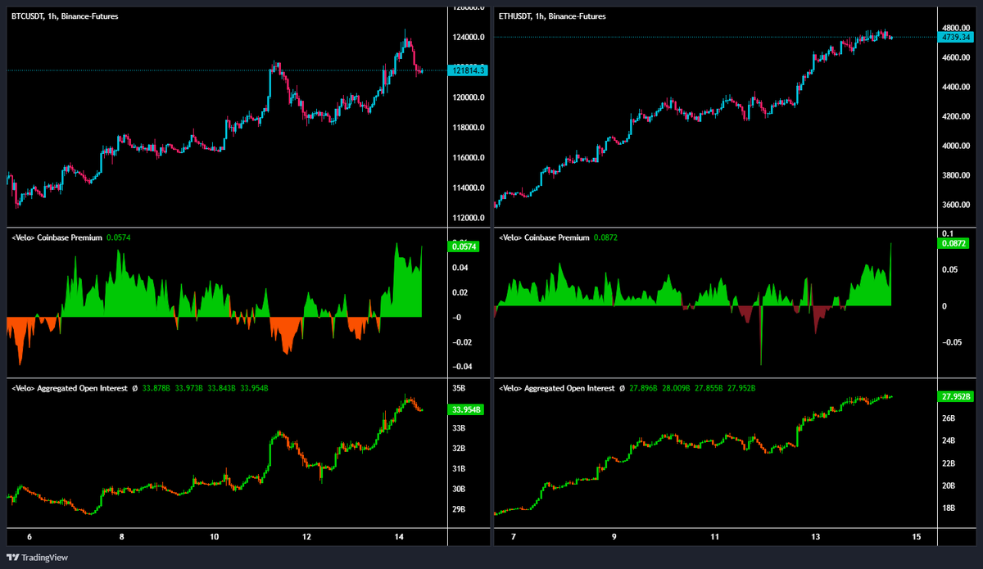Select the ETHUSDT, 1h, Binance-Futures chart title
The width and height of the screenshot is (983, 569).
point(552,16)
